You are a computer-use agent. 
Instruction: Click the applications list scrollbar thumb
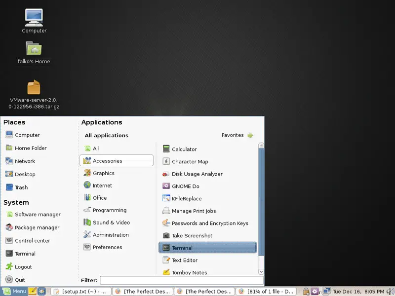tap(261, 202)
